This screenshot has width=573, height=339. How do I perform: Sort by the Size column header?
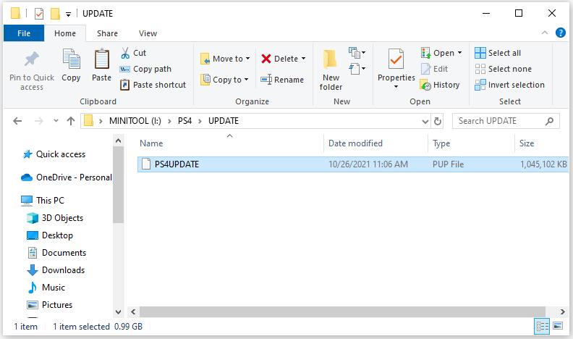pos(527,143)
